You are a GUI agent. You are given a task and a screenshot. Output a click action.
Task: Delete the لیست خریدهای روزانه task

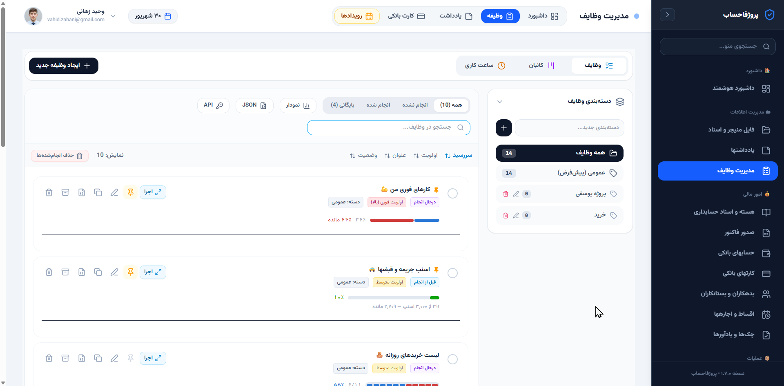pos(49,358)
